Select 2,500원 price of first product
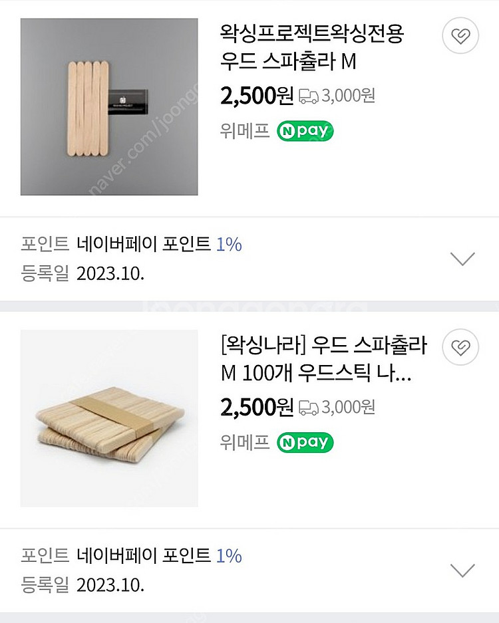This screenshot has height=623, width=499. coord(256,96)
